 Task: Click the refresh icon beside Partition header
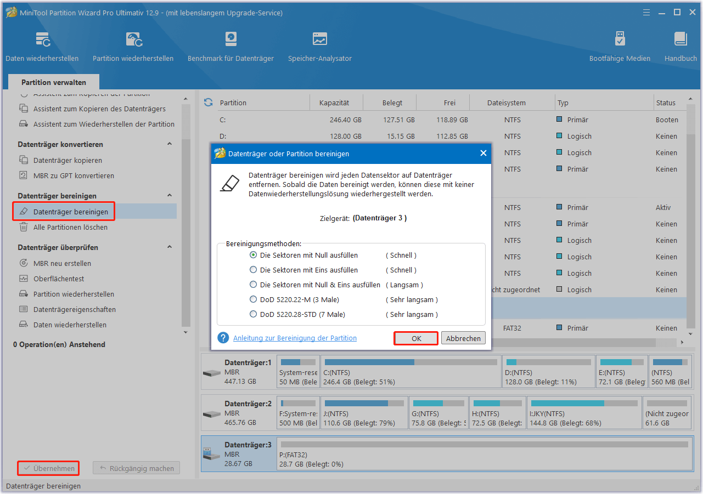[x=208, y=103]
